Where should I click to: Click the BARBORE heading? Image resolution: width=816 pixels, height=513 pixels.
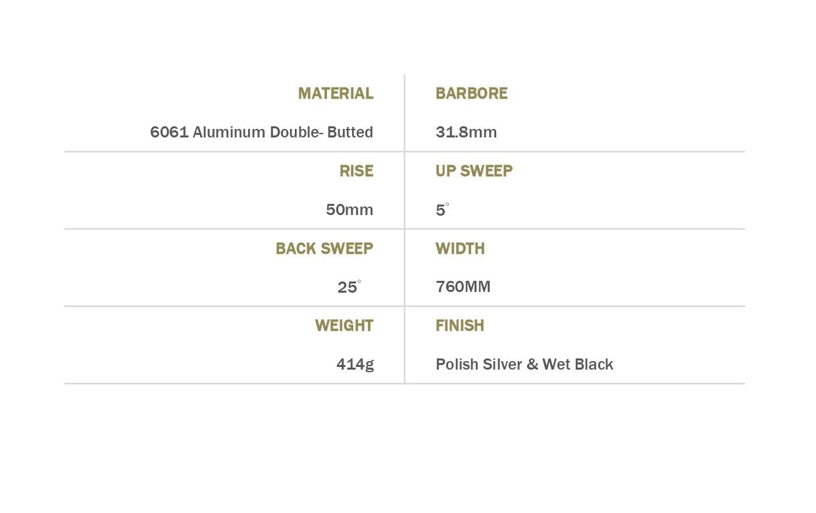[x=471, y=93]
